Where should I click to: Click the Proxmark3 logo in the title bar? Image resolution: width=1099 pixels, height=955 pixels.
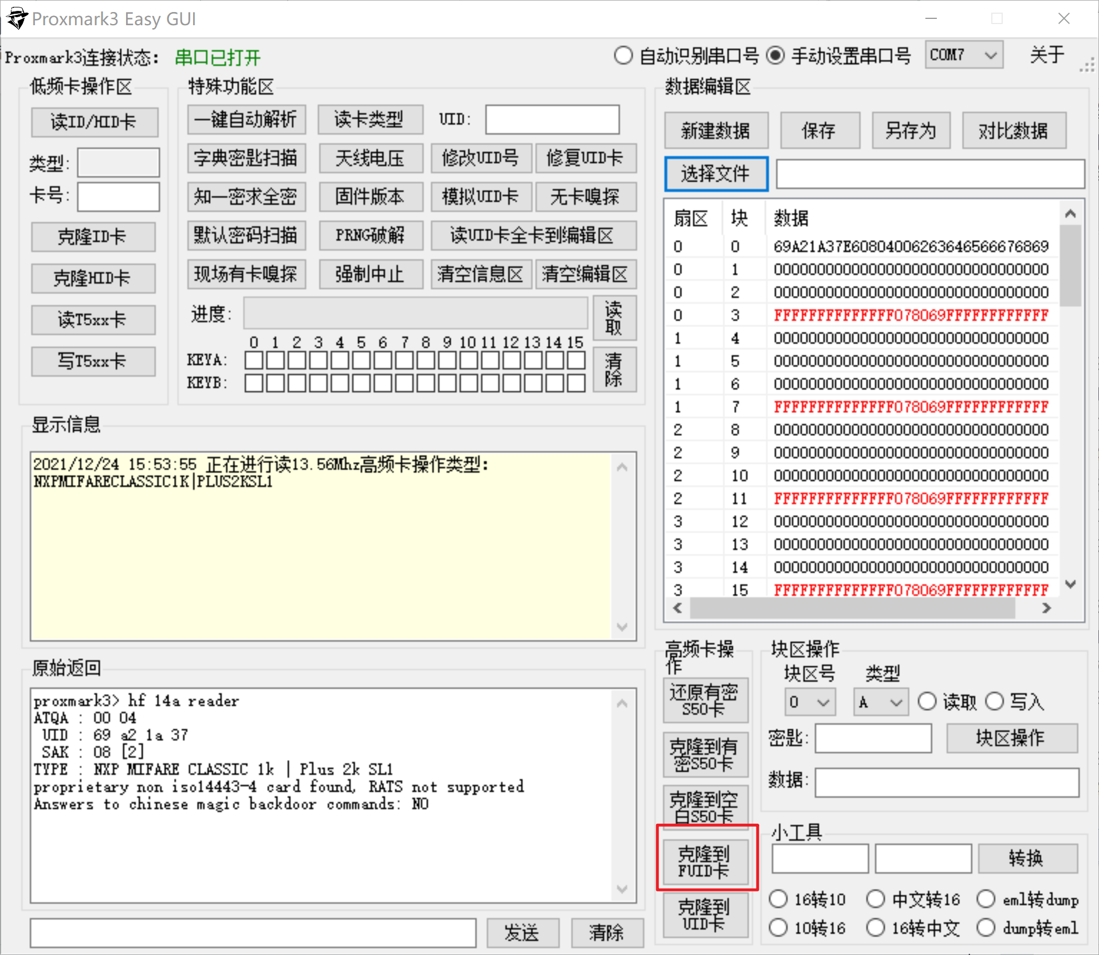[17, 18]
